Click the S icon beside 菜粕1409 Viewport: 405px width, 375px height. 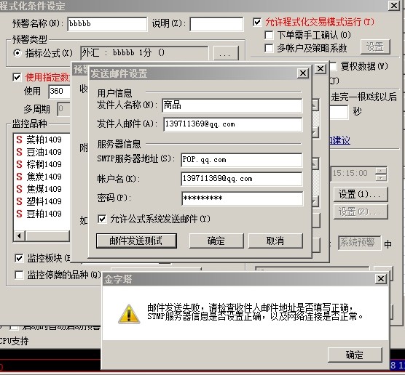(19, 140)
